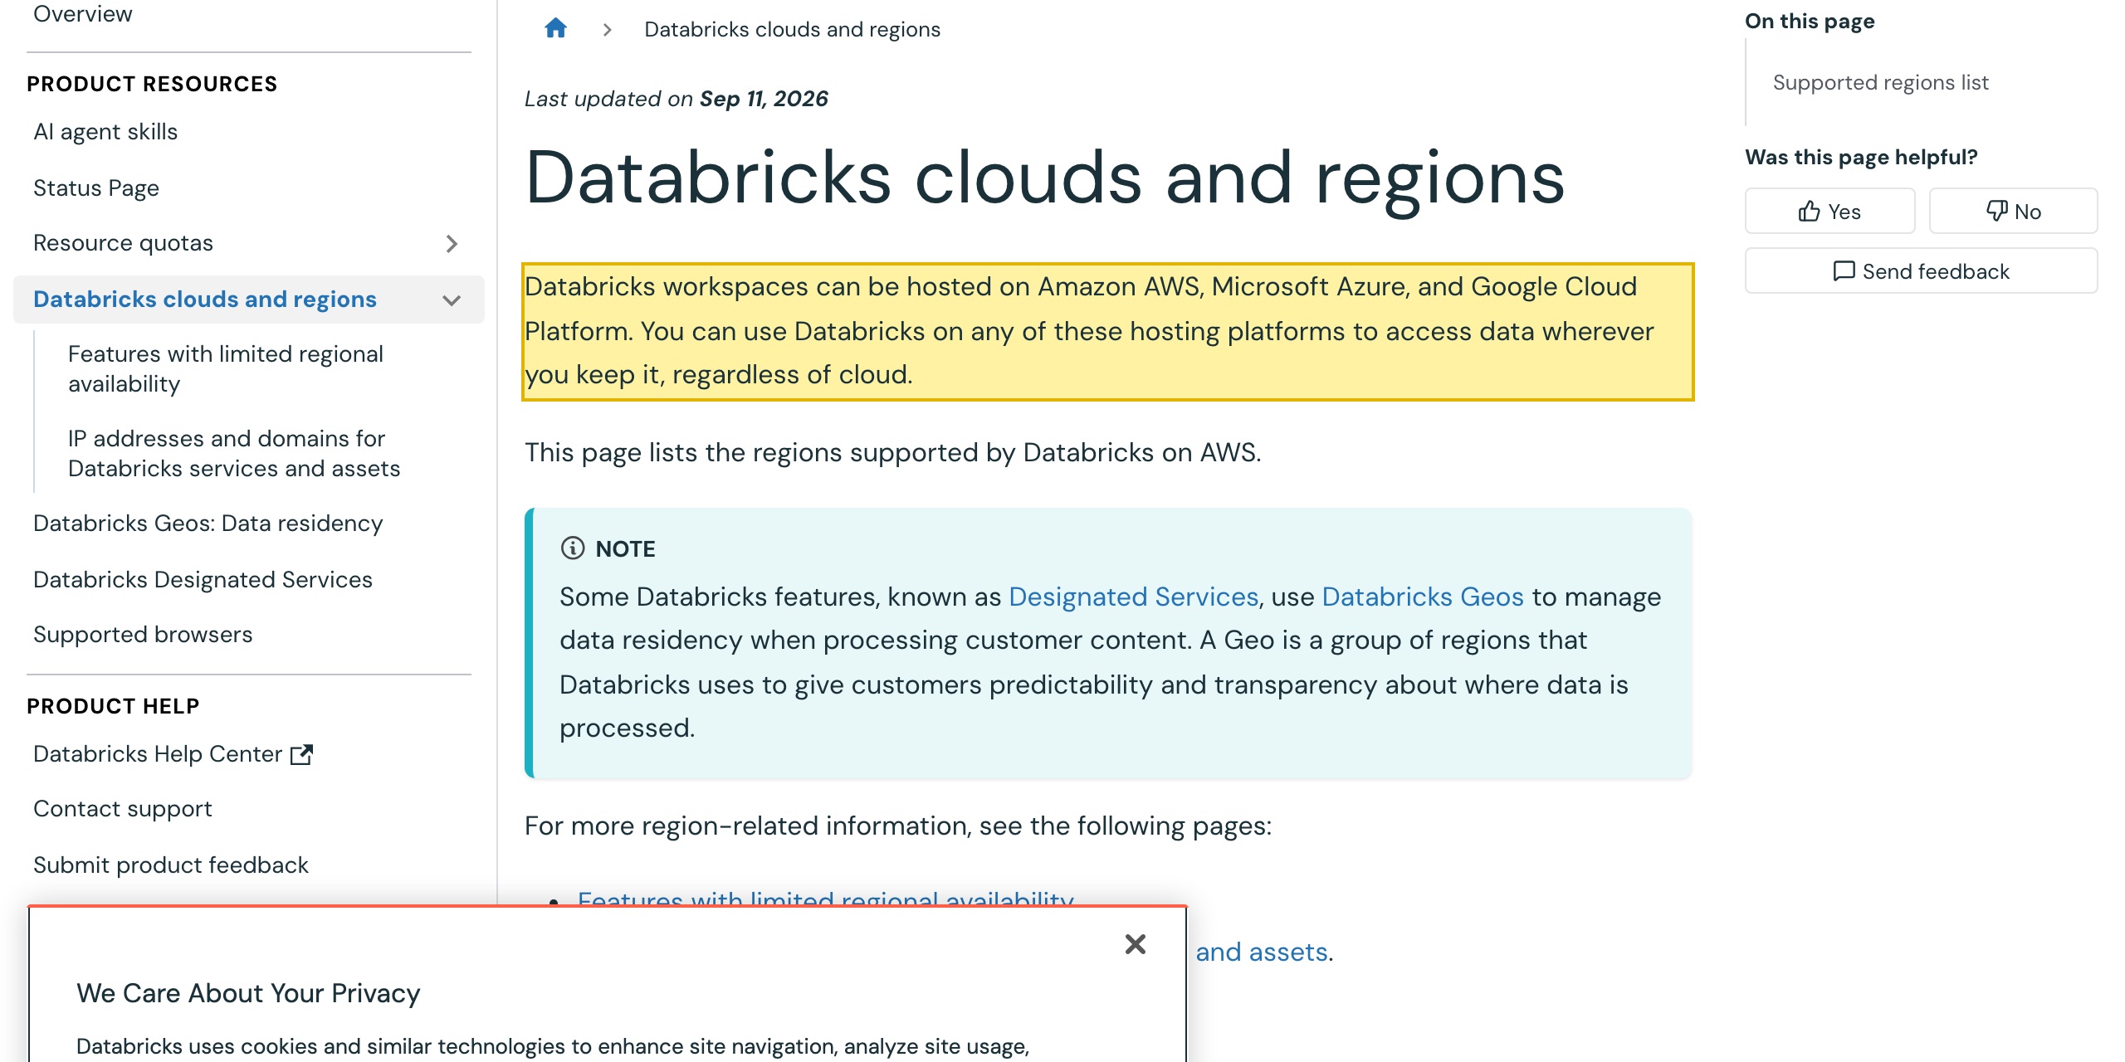Close the privacy cookie banner
This screenshot has width=2125, height=1062.
pos(1136,944)
